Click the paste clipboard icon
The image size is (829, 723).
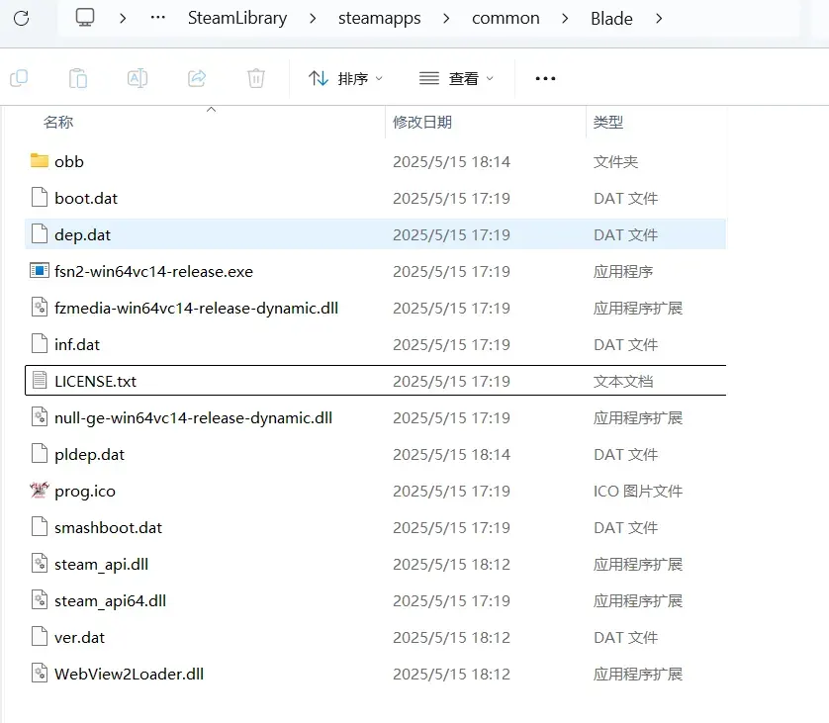pyautogui.click(x=78, y=79)
